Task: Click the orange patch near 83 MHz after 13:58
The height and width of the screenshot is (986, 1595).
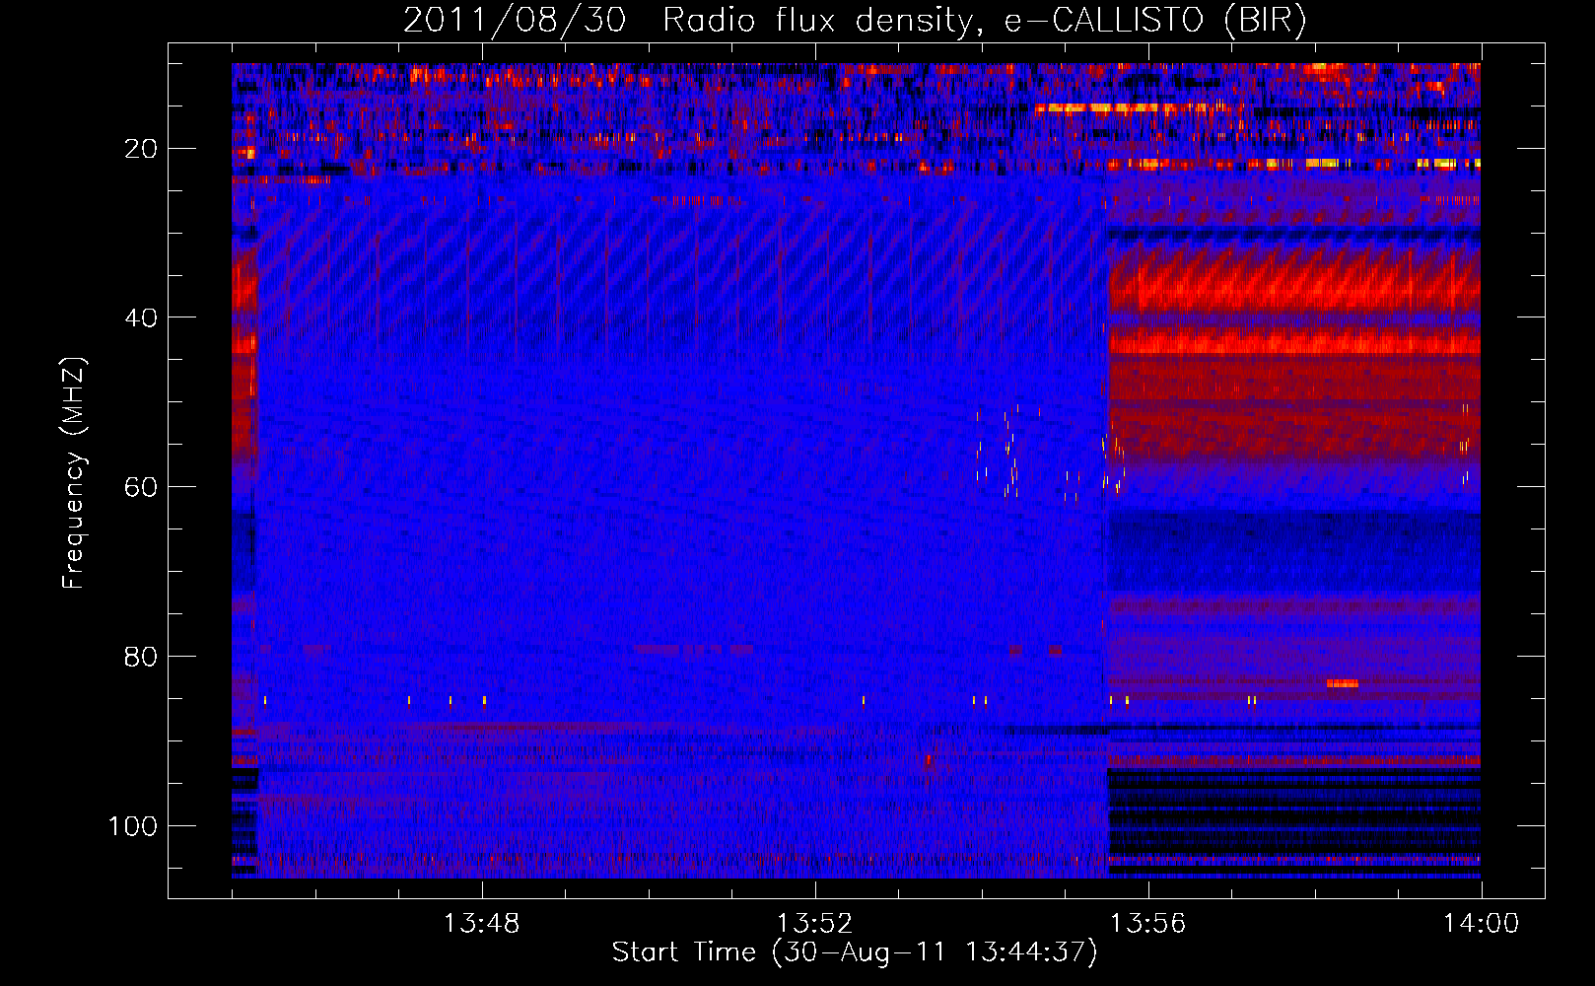Action: (1342, 683)
